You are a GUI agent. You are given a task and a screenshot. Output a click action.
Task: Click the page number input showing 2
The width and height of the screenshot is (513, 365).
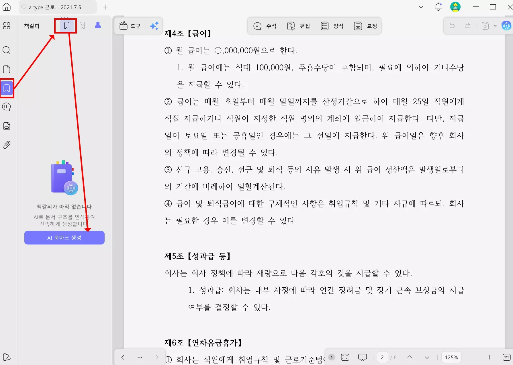(382, 357)
